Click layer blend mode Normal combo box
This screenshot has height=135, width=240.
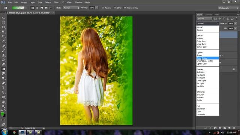(208, 23)
